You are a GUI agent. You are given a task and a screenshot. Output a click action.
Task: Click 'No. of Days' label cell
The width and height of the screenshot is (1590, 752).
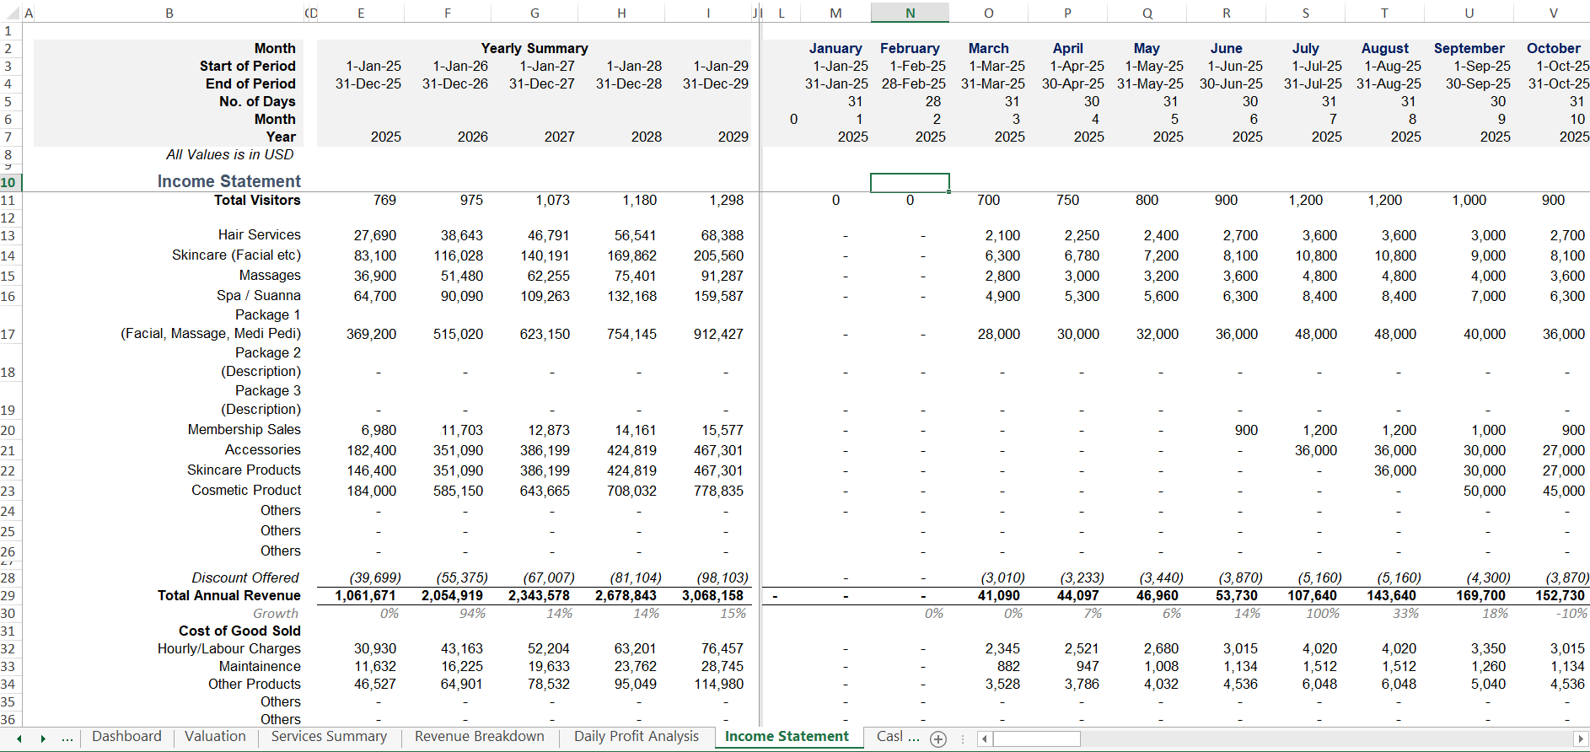tap(257, 102)
